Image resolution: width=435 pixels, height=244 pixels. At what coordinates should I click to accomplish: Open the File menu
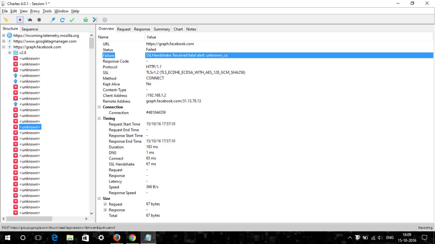coord(5,11)
